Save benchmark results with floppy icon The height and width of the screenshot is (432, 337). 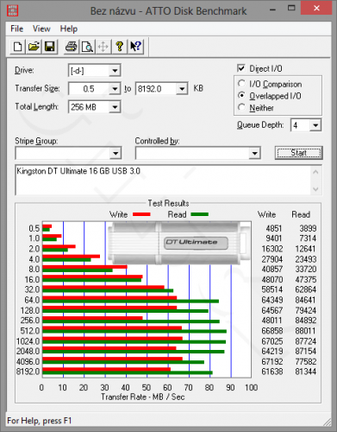click(49, 47)
